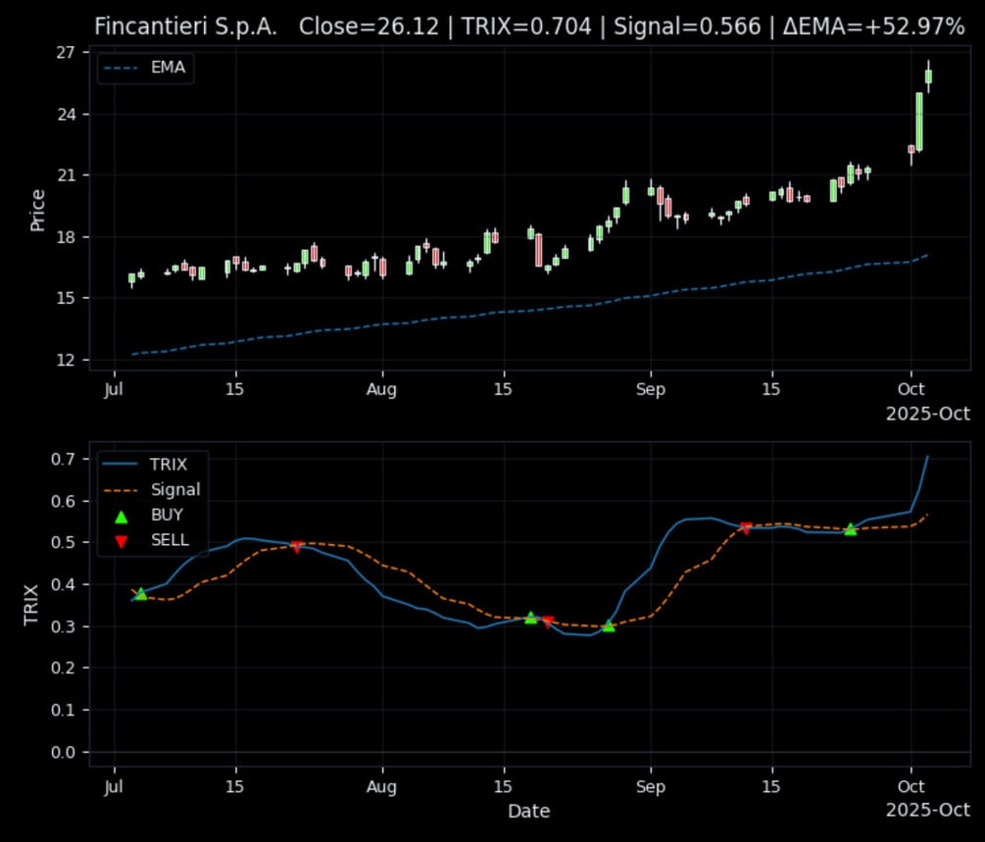985x842 pixels.
Task: Click the Fincantieri S.p.A. title text
Action: pos(185,27)
